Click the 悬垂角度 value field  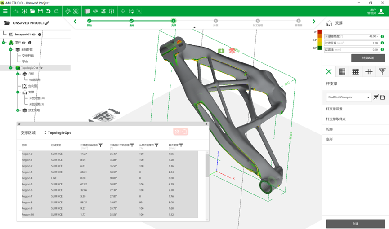(352, 36)
